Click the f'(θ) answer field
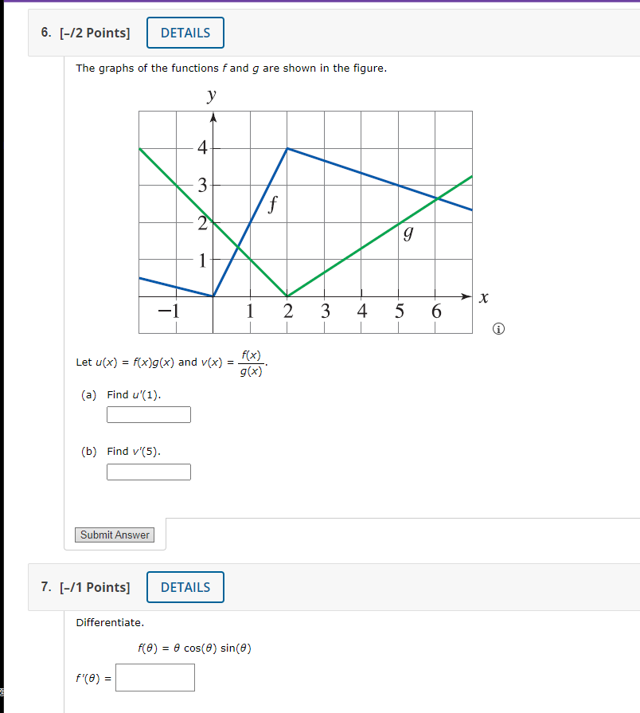The width and height of the screenshot is (640, 713). click(154, 677)
